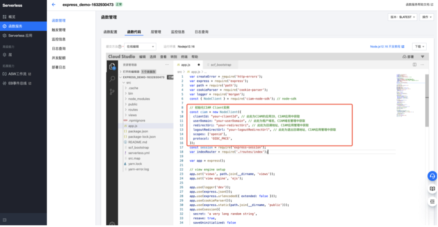Switch to the 函数配置 tab
Viewport: 438px width, 227px height.
click(110, 32)
